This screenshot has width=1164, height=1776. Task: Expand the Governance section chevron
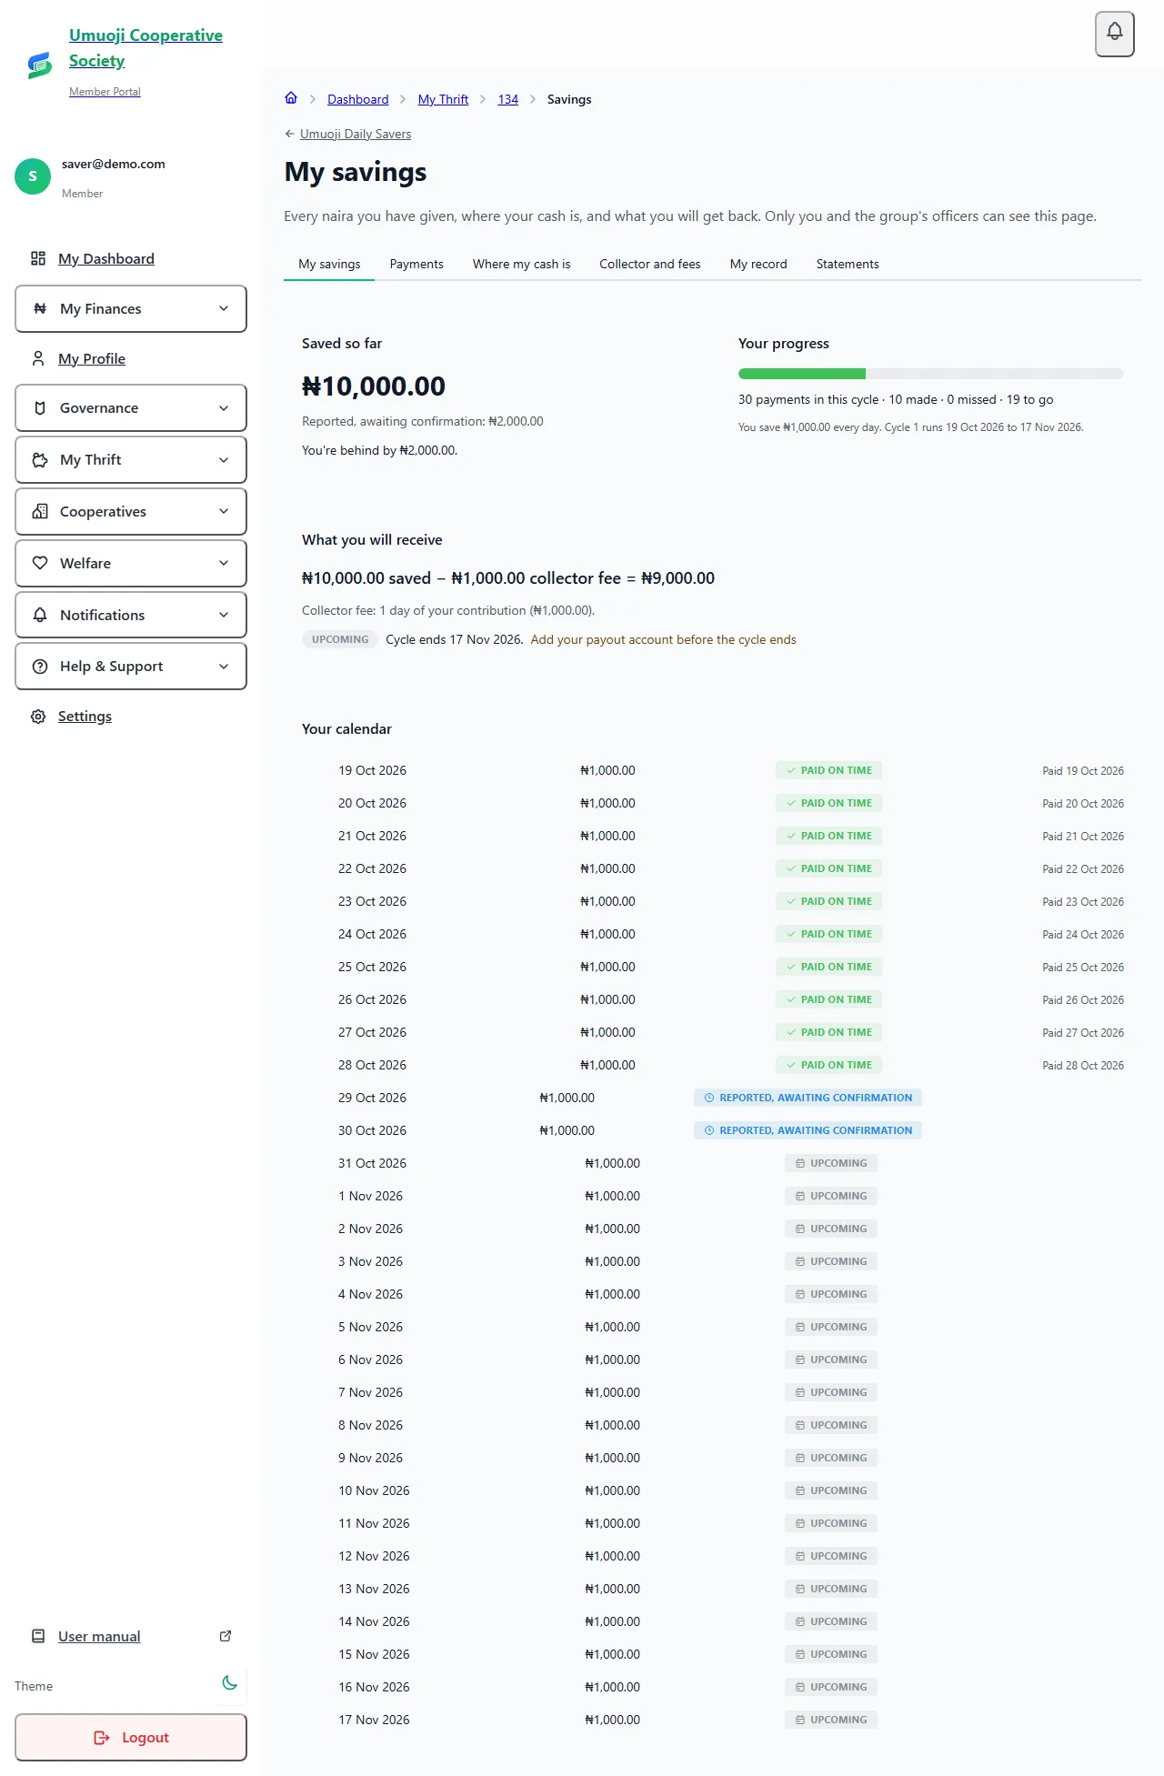click(224, 408)
